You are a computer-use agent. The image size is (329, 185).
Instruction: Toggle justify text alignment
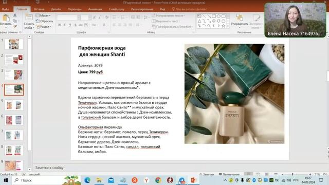click(x=130, y=25)
